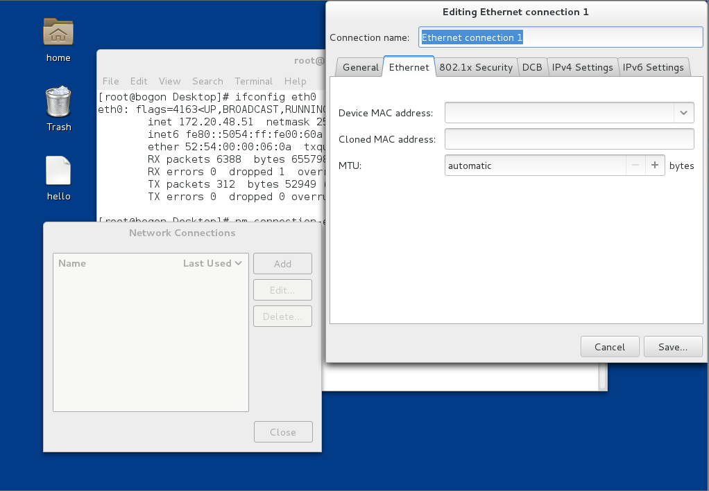
Task: Click the Device MAC address text box
Action: pyautogui.click(x=559, y=113)
